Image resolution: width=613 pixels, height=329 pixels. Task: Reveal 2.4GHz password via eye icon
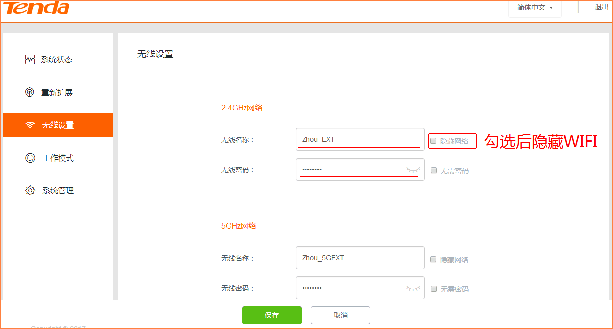413,170
